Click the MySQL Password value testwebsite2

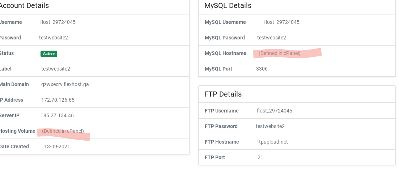(x=272, y=38)
